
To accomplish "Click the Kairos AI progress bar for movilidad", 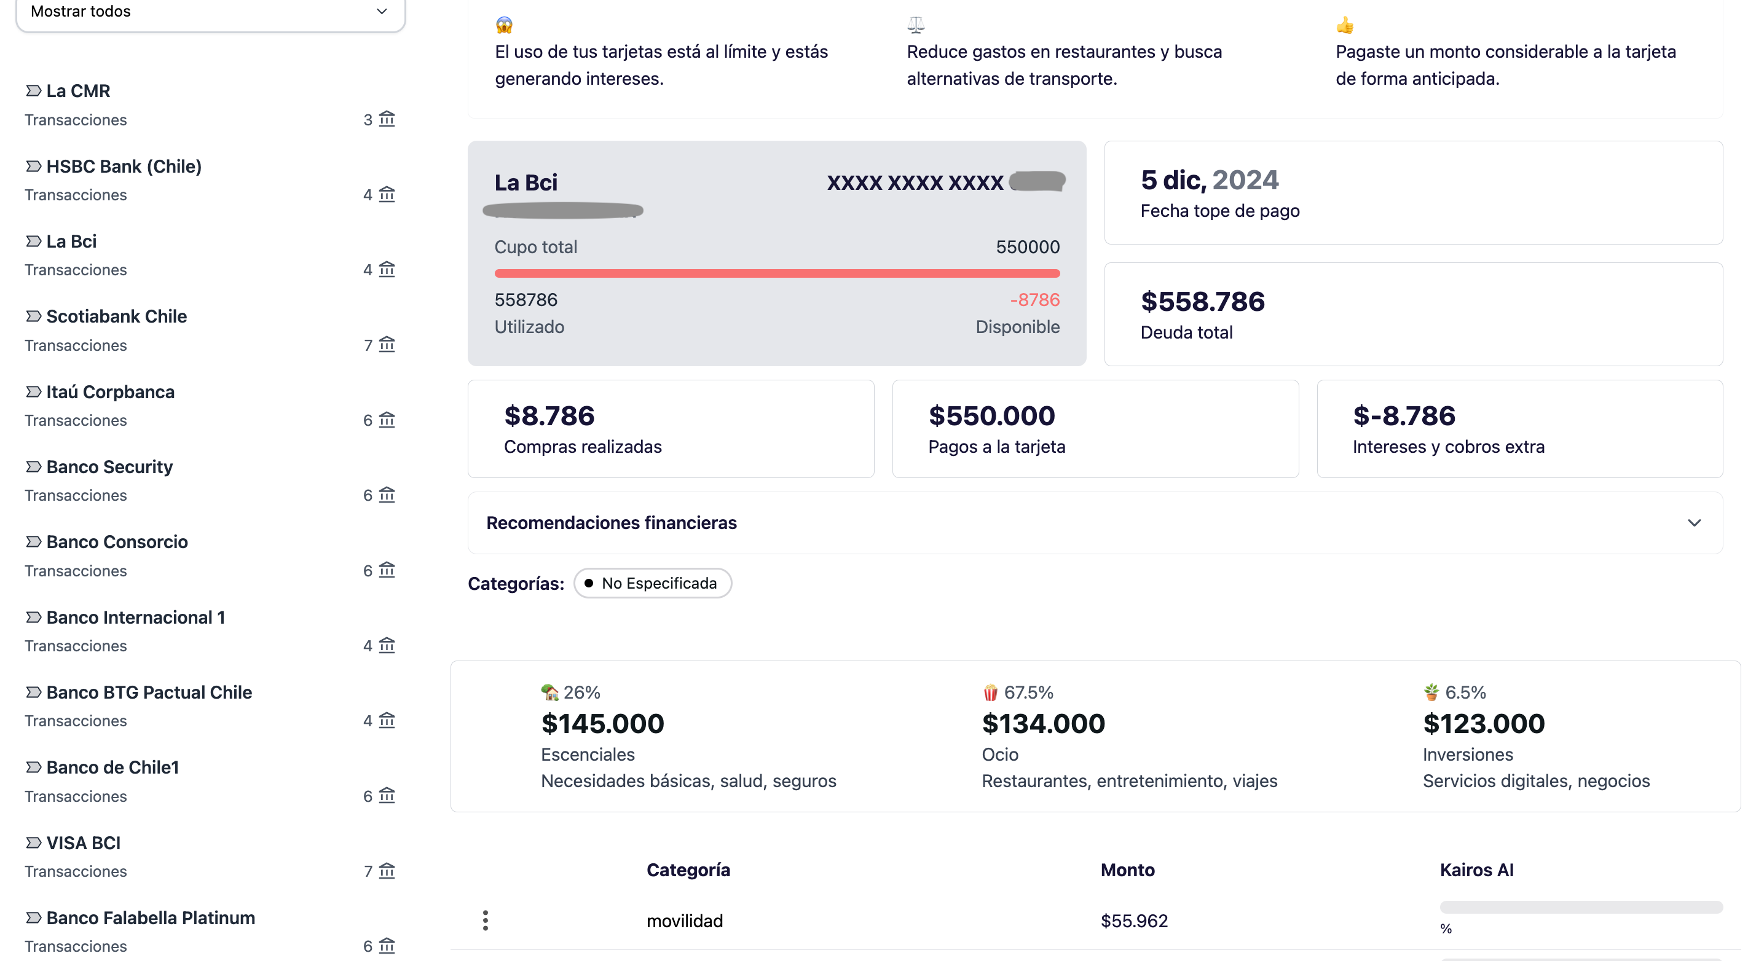I will coord(1580,908).
